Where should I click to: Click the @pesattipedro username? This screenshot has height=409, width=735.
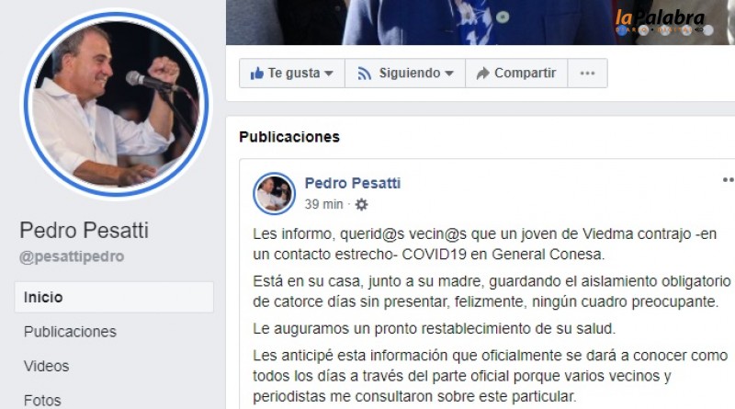(72, 256)
